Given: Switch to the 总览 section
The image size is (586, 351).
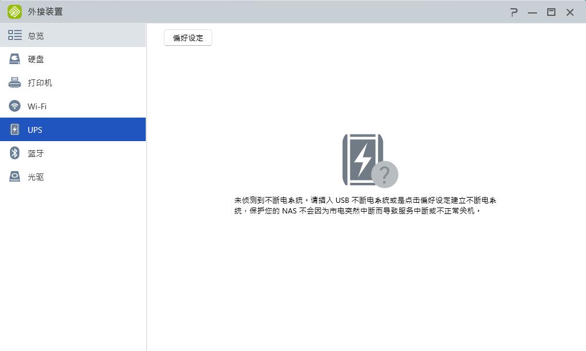Looking at the screenshot, I should click(x=36, y=35).
